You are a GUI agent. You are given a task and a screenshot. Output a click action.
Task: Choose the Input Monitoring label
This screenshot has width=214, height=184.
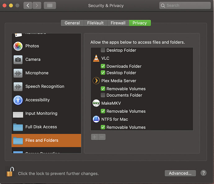[41, 114]
